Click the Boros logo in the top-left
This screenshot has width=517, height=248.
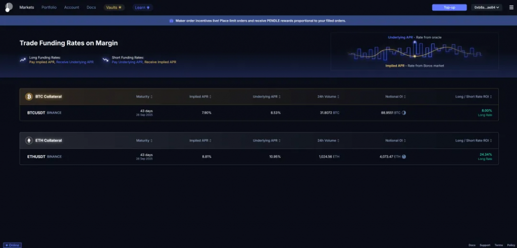(9, 7)
